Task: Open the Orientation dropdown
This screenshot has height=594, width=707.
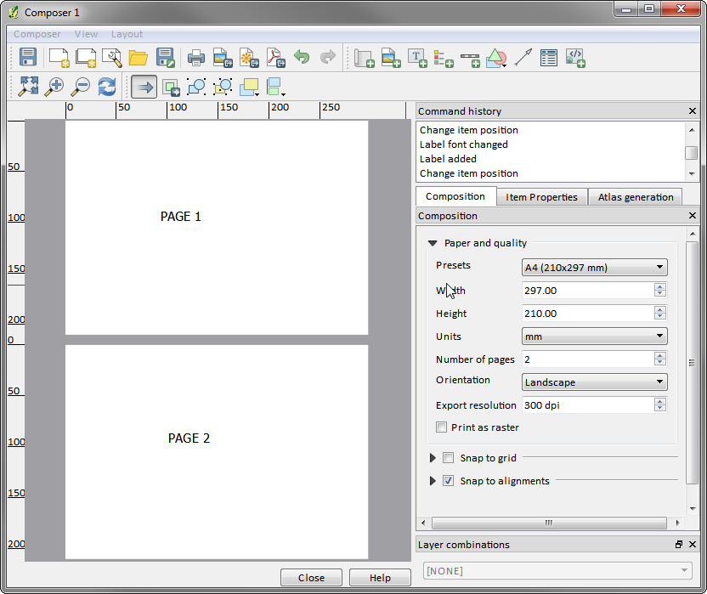Action: pyautogui.click(x=594, y=382)
